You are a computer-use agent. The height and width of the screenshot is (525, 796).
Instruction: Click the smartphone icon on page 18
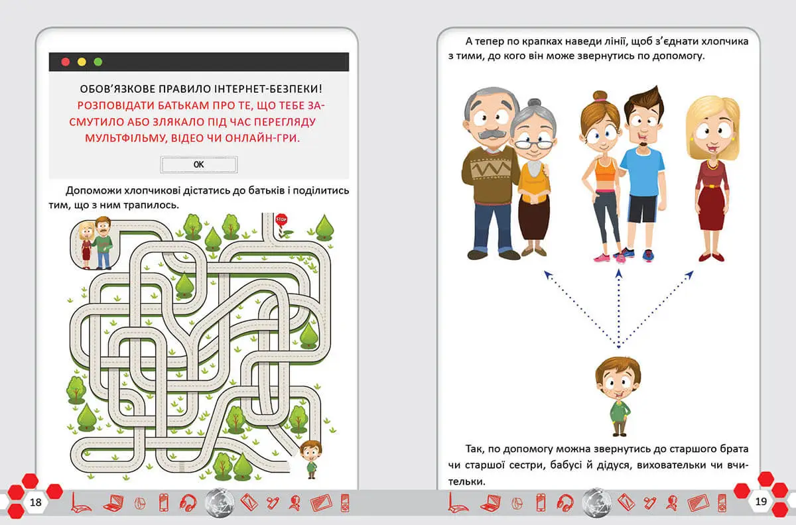(x=164, y=502)
